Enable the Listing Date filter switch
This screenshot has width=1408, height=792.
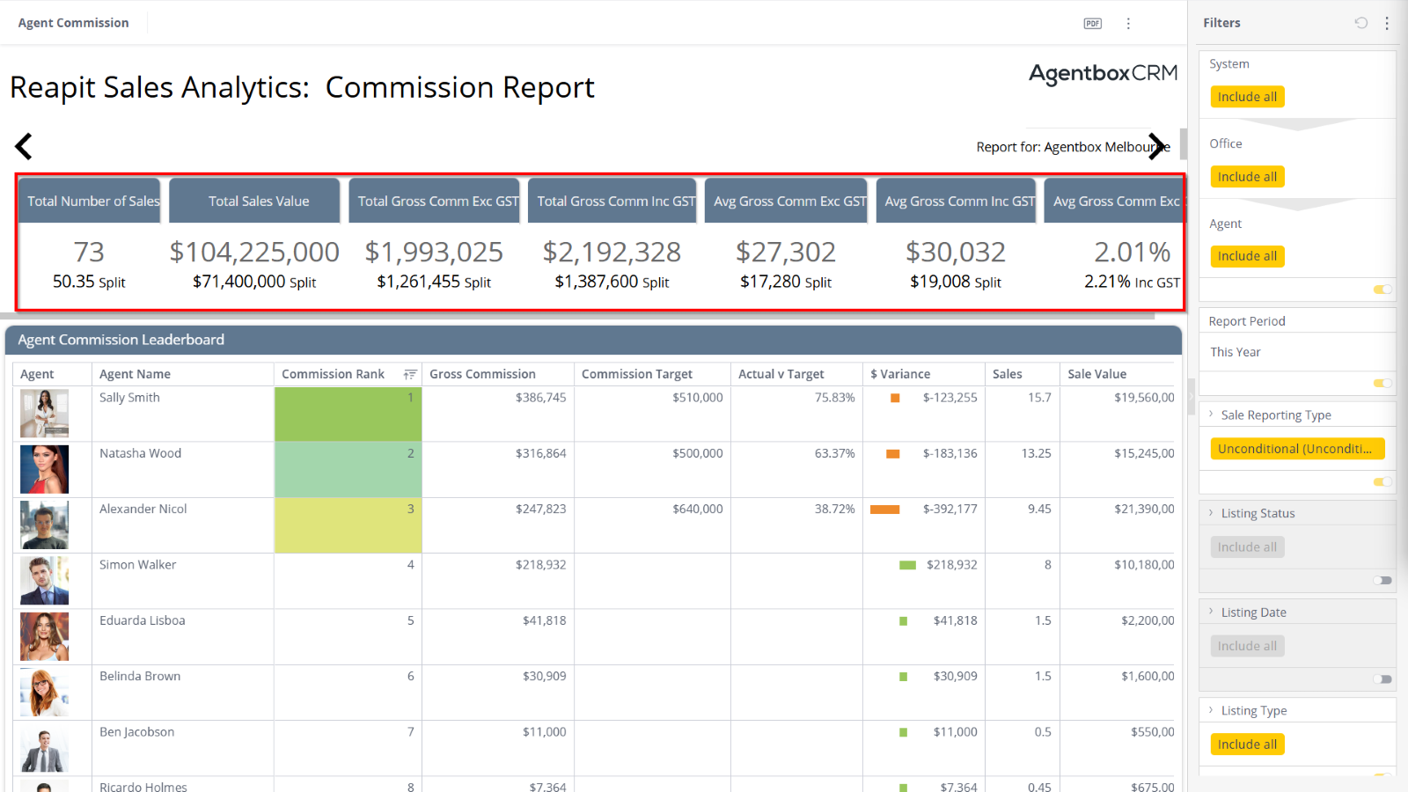tap(1382, 678)
